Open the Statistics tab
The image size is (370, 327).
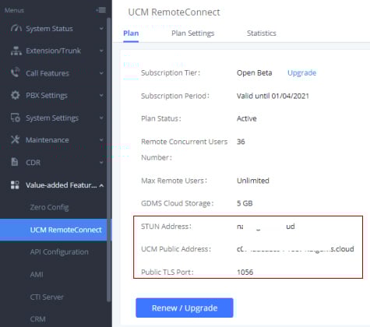tap(262, 33)
